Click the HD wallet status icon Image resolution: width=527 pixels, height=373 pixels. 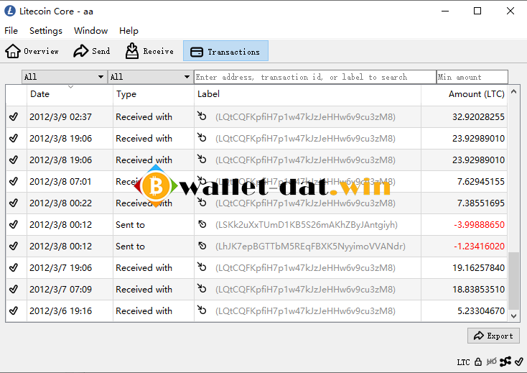point(491,362)
